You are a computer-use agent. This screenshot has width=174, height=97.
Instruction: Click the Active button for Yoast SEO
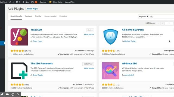pyautogui.click(x=90, y=30)
